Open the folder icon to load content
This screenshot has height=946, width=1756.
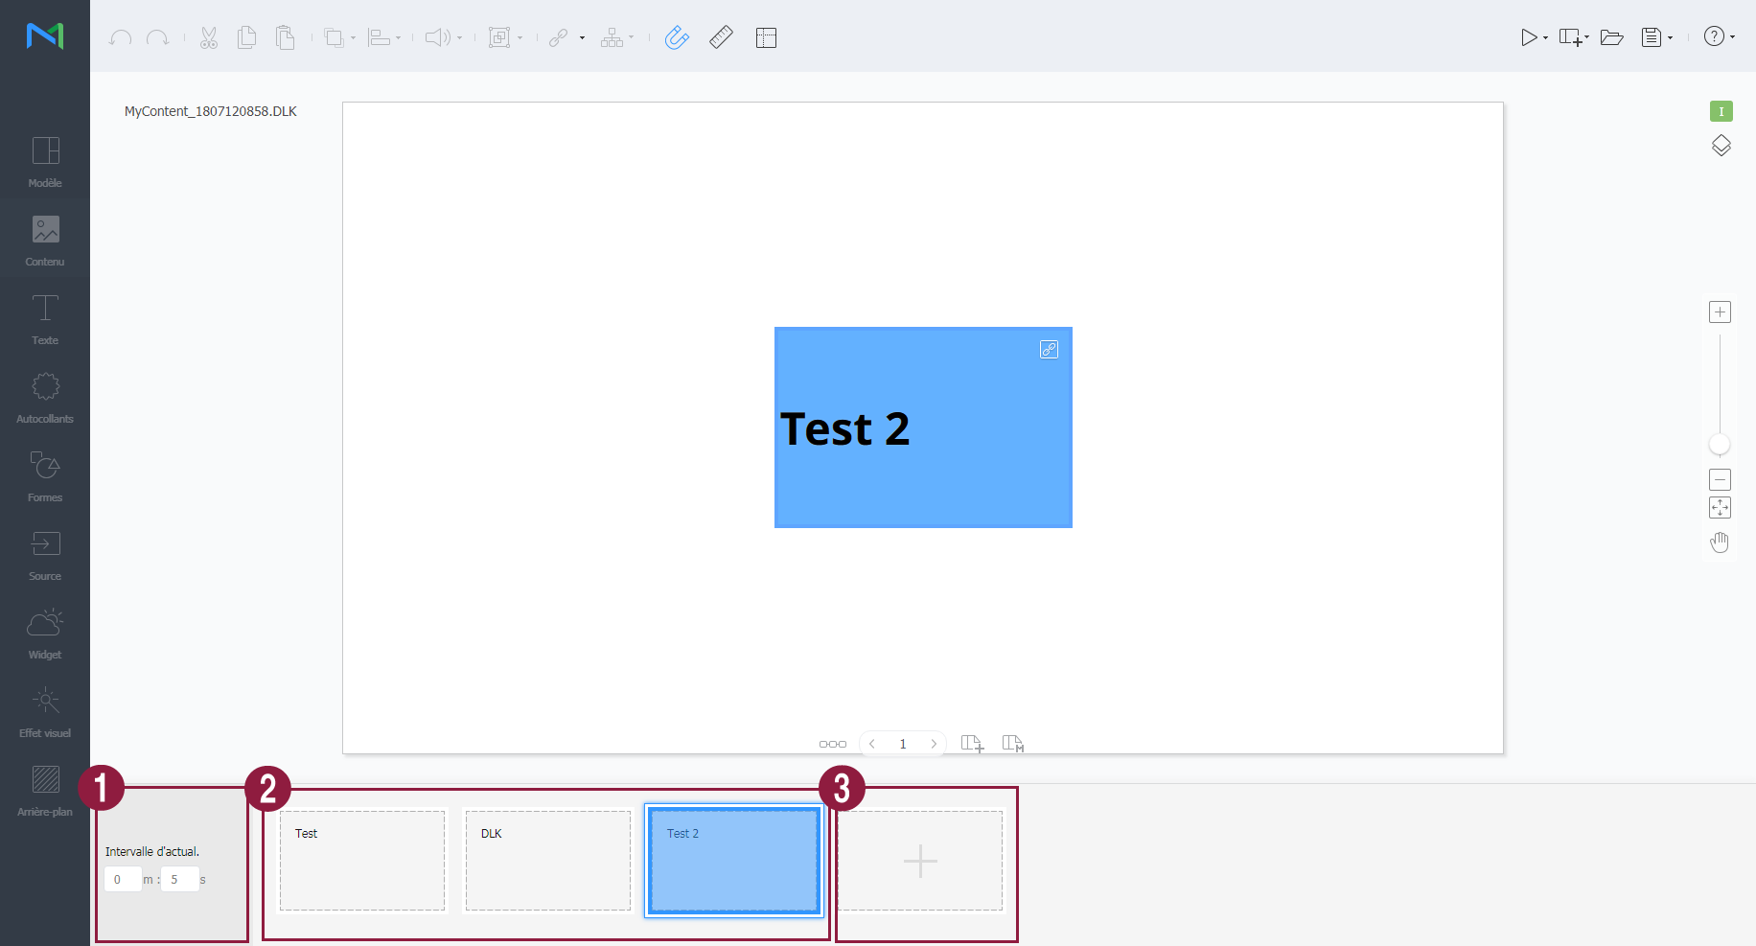(x=1611, y=37)
